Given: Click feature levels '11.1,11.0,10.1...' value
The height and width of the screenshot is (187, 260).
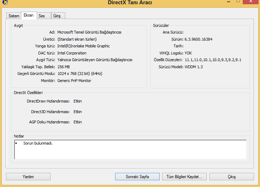Looking at the screenshot, I should [213, 60].
